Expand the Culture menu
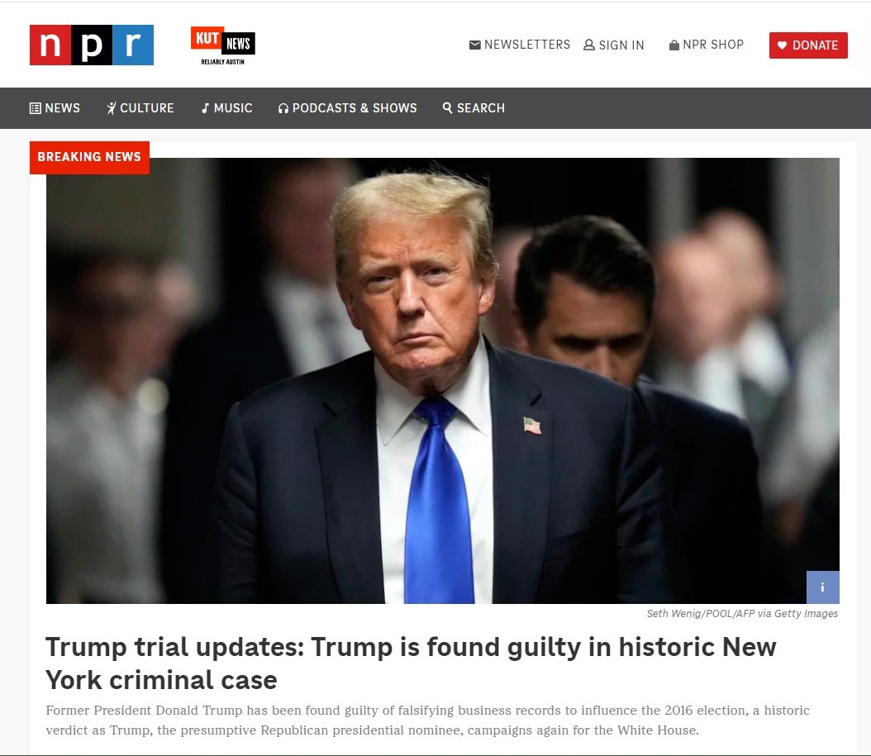 point(140,108)
